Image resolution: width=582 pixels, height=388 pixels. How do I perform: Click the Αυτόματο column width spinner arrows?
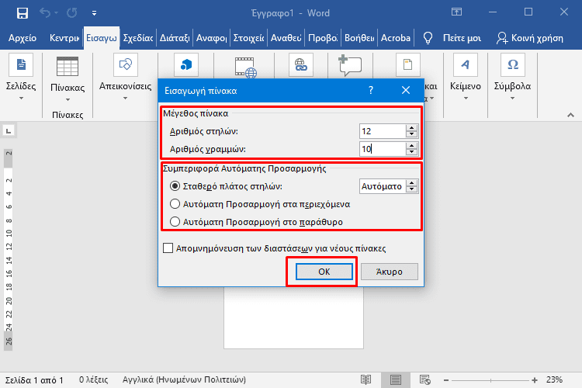pyautogui.click(x=412, y=186)
